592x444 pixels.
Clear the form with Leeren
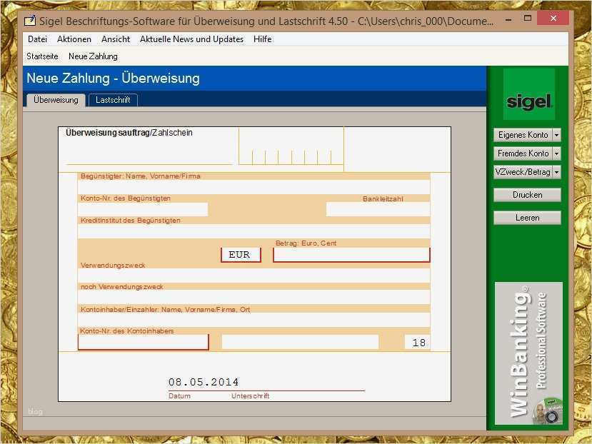click(x=527, y=218)
